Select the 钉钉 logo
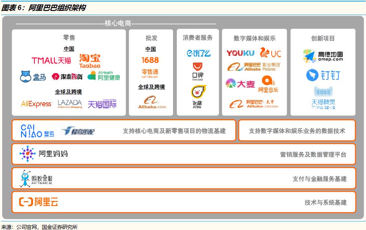 [x=323, y=75]
